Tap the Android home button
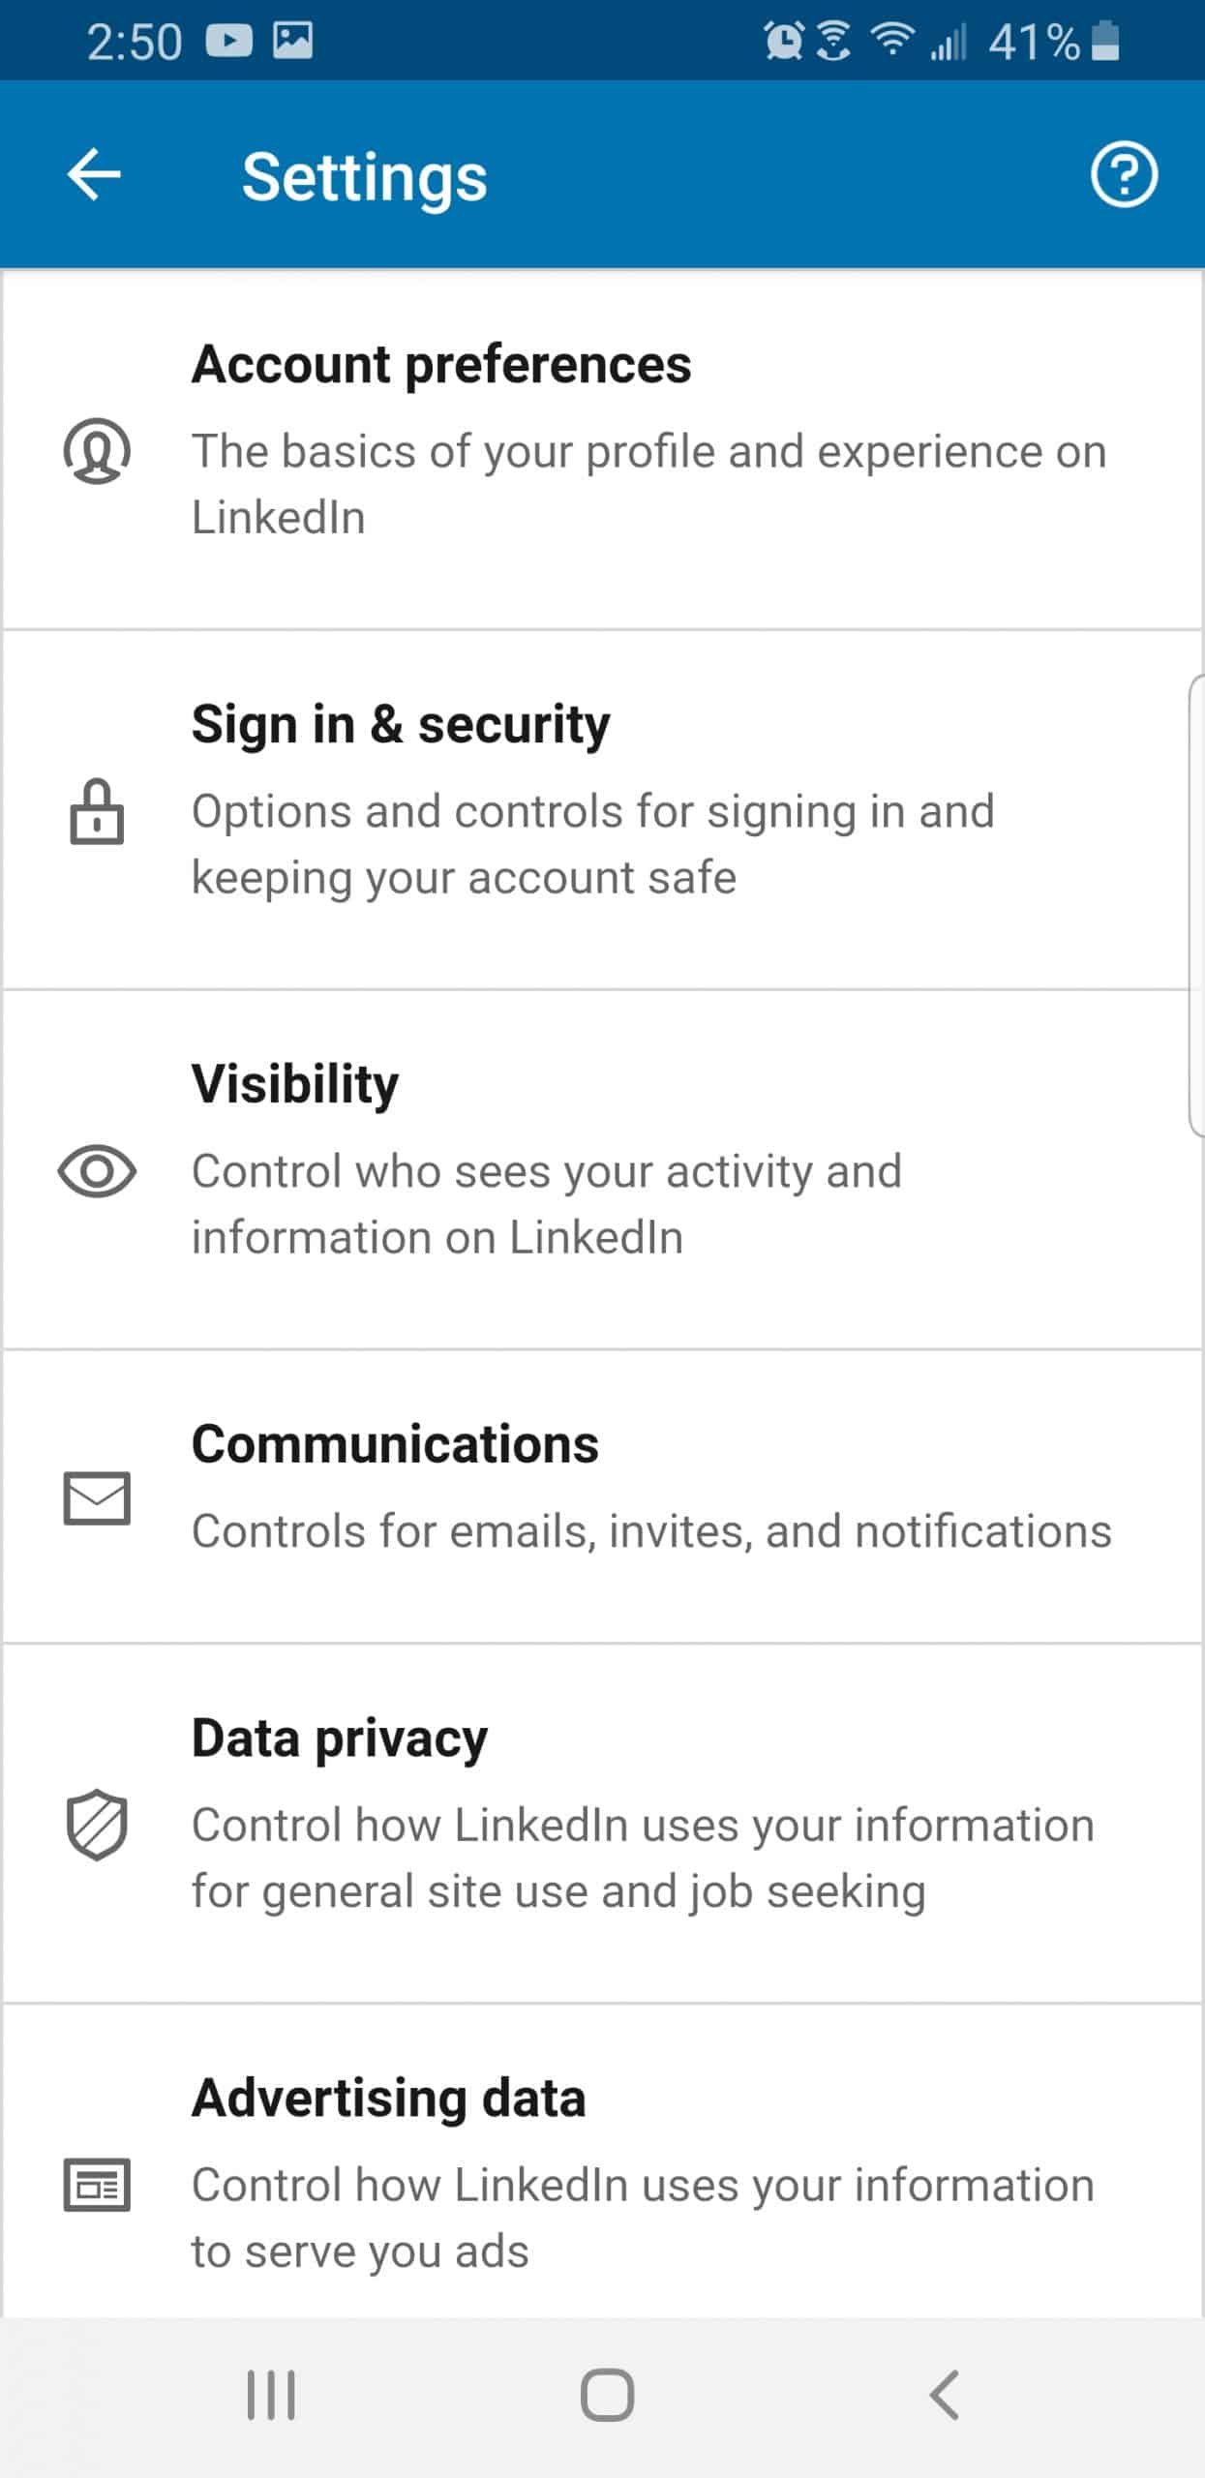The width and height of the screenshot is (1205, 2478). tap(608, 2396)
